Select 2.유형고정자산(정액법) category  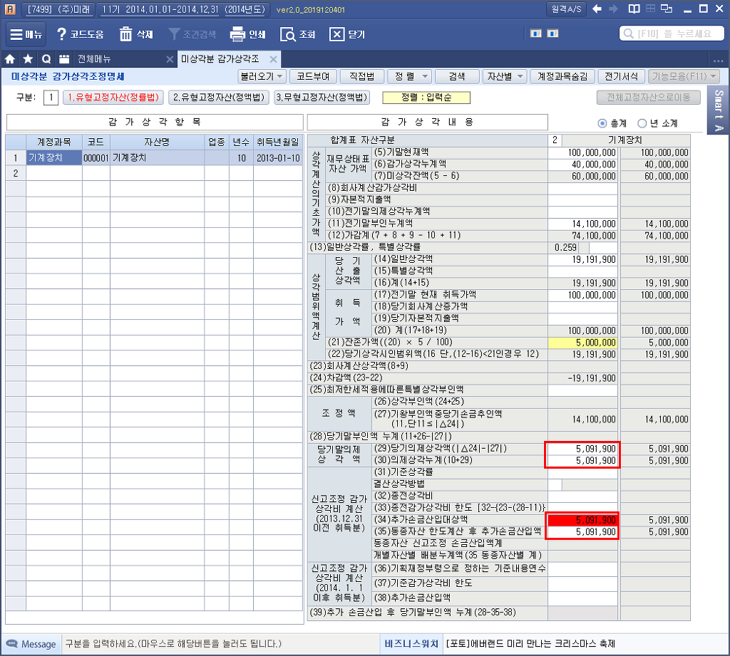pyautogui.click(x=219, y=98)
